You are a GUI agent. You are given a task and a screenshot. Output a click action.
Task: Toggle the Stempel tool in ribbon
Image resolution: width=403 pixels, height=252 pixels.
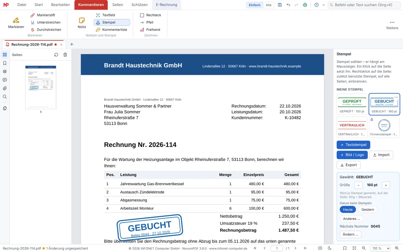click(112, 22)
